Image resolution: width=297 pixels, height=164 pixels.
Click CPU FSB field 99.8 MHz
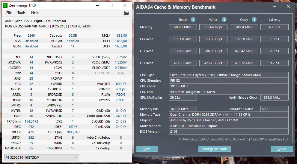[229, 92]
